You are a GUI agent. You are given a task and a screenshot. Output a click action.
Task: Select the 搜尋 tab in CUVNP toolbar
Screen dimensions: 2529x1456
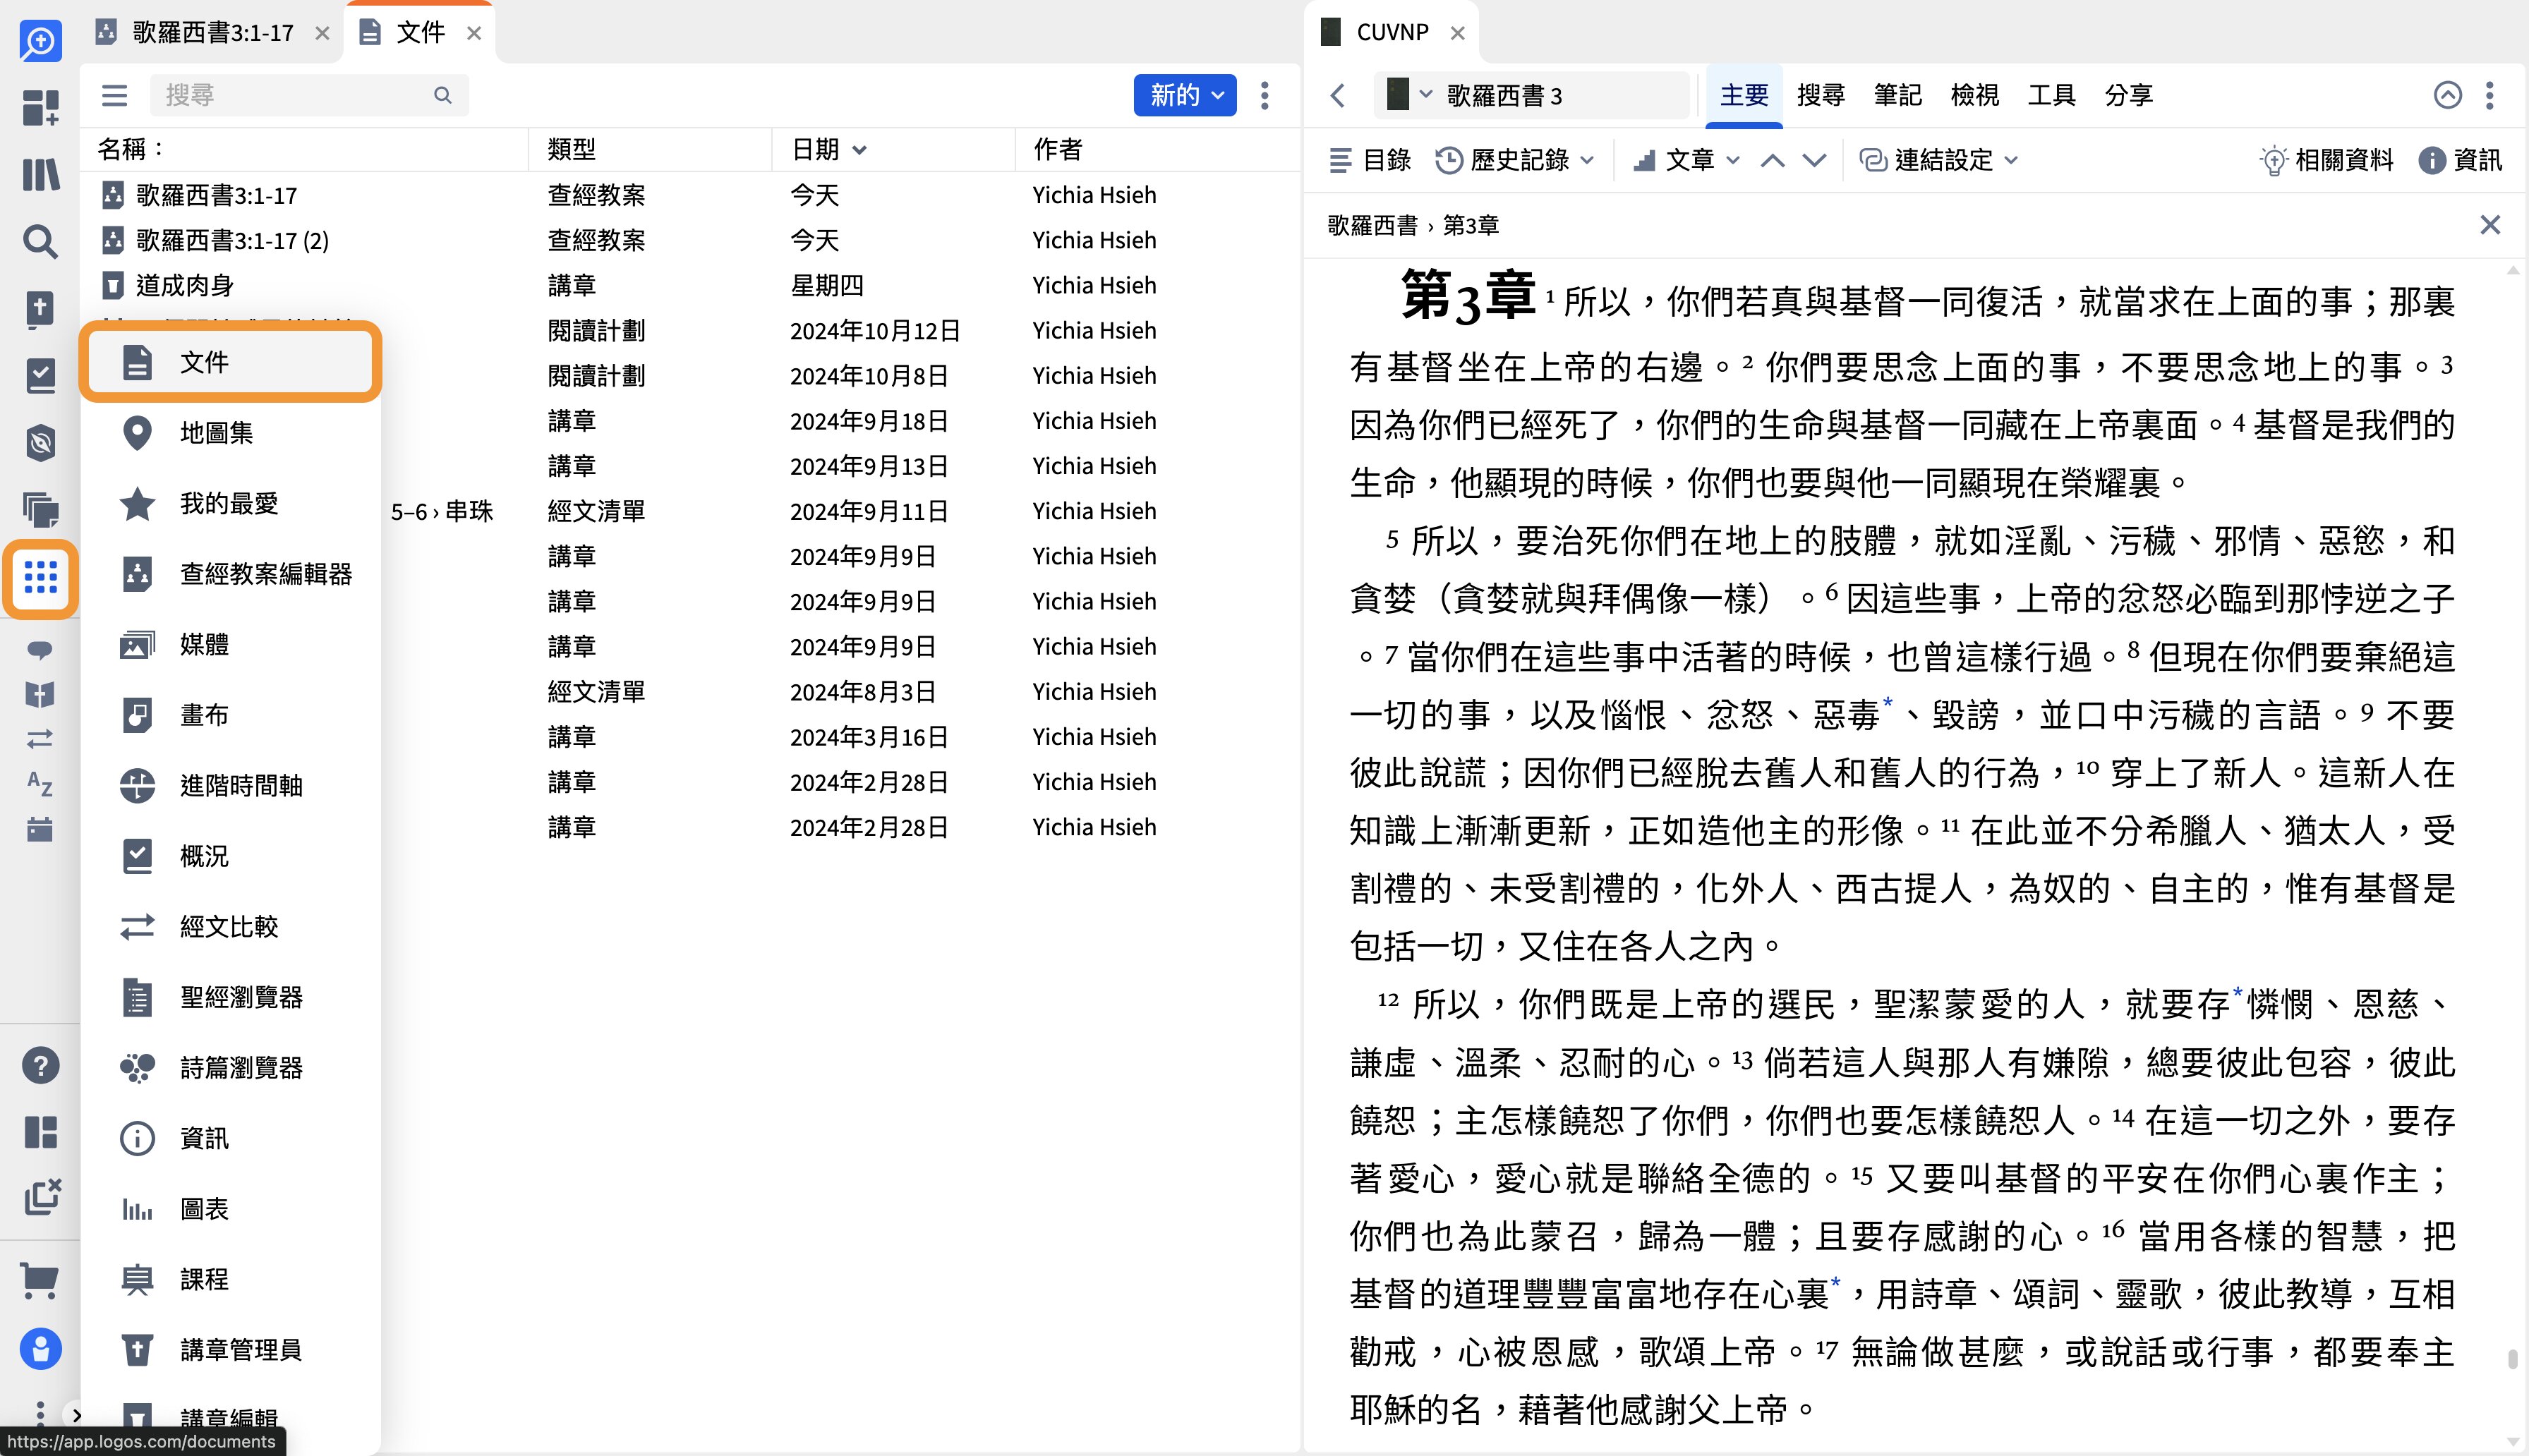pos(1821,95)
